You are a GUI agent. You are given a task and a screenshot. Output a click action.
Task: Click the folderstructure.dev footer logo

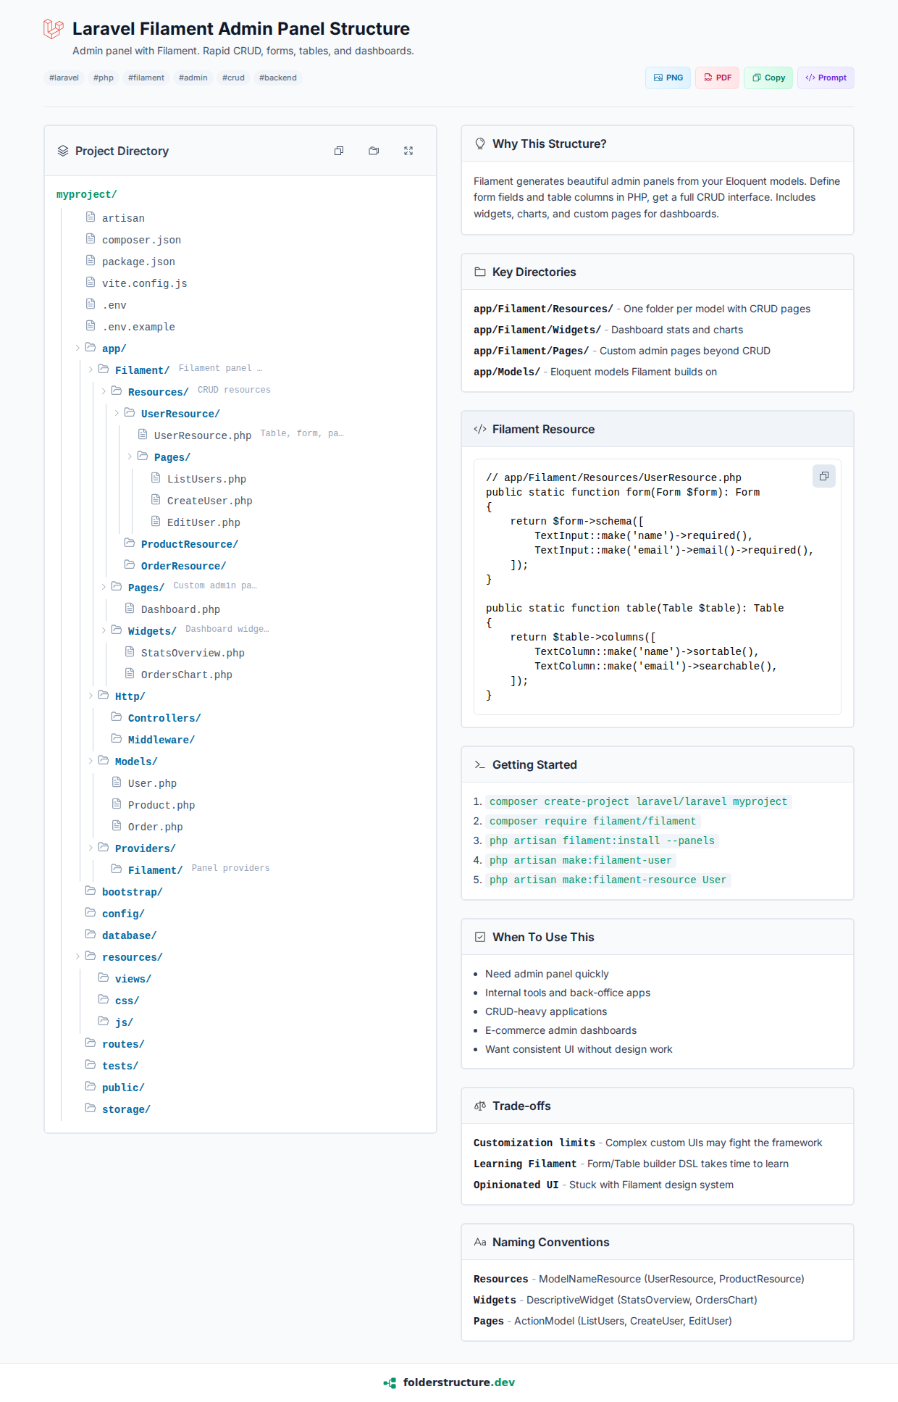coord(390,1382)
